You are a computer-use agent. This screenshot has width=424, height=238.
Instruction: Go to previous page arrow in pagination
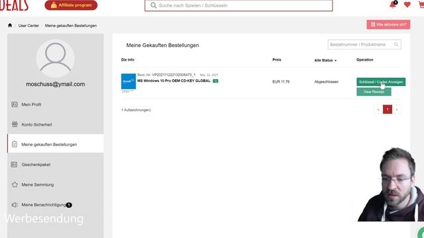pyautogui.click(x=378, y=110)
